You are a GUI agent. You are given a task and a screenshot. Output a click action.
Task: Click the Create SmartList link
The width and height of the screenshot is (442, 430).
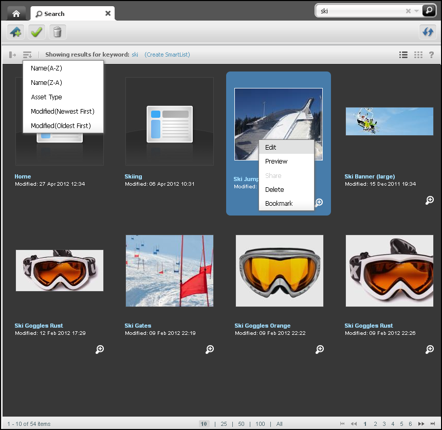click(x=167, y=55)
